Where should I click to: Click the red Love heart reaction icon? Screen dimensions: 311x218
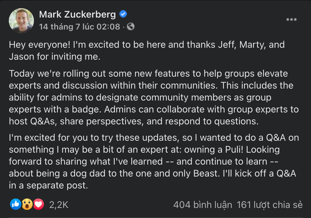tap(38, 204)
